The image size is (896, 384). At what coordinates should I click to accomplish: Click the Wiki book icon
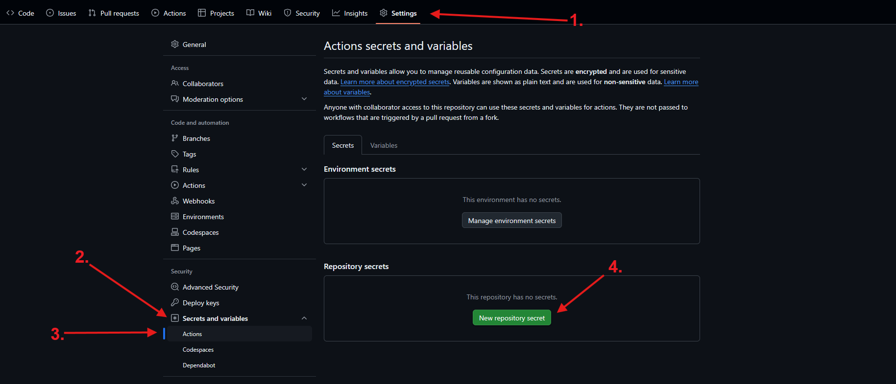(x=250, y=13)
